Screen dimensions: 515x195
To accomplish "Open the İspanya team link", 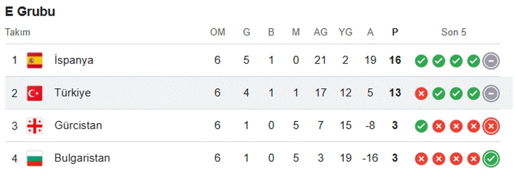I will pos(74,60).
